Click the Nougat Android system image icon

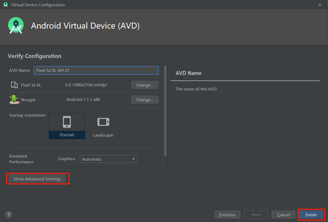click(14, 100)
